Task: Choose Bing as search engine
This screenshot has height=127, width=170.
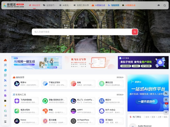Action: pos(102,38)
